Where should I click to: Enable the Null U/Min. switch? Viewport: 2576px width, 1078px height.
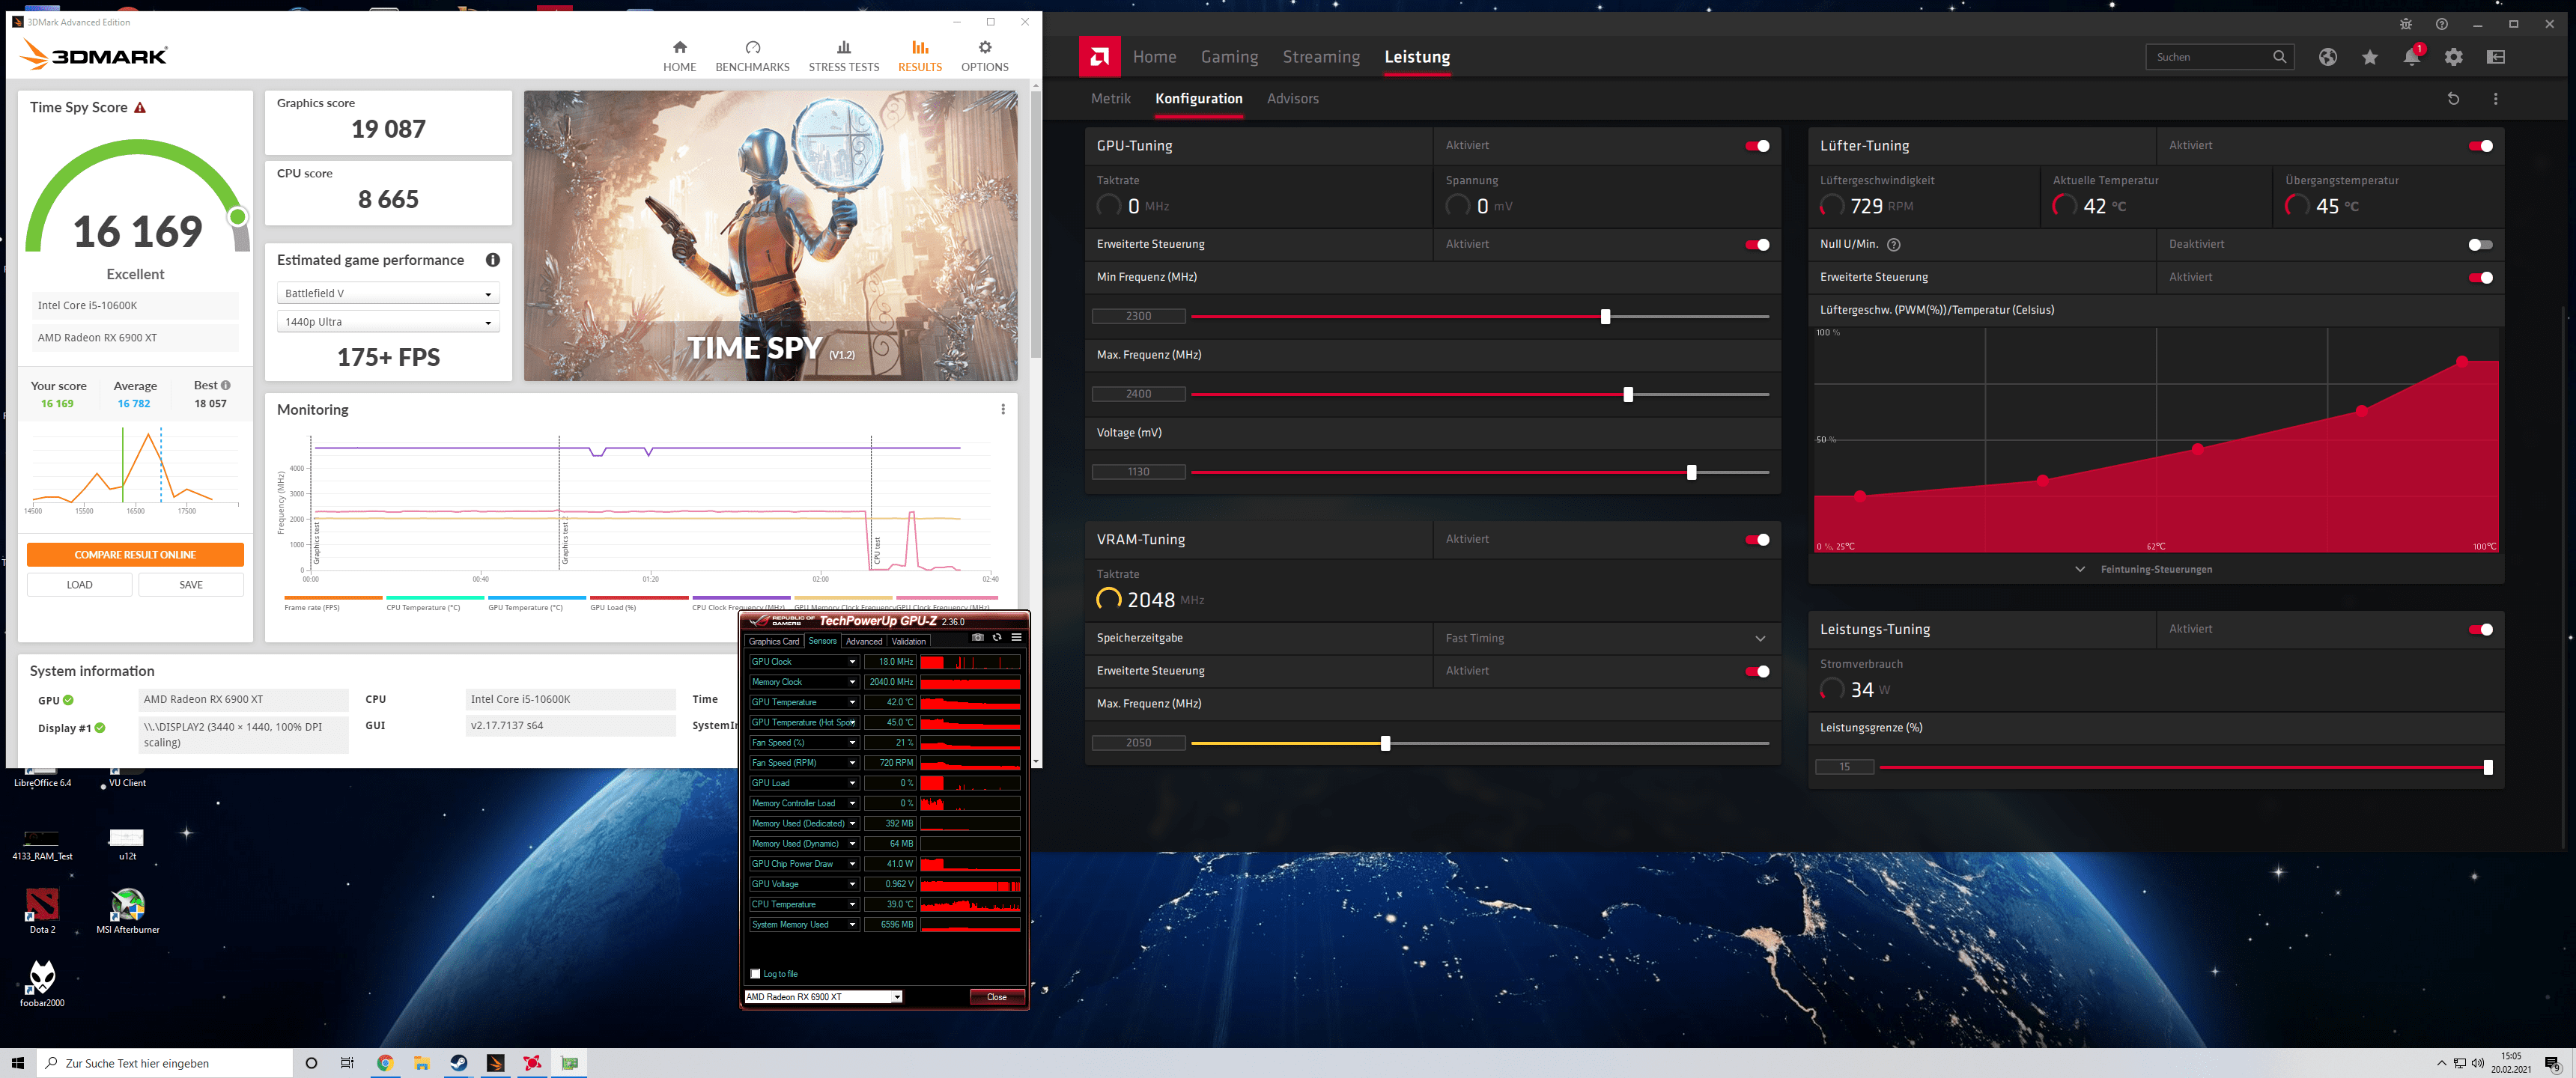click(x=2480, y=245)
